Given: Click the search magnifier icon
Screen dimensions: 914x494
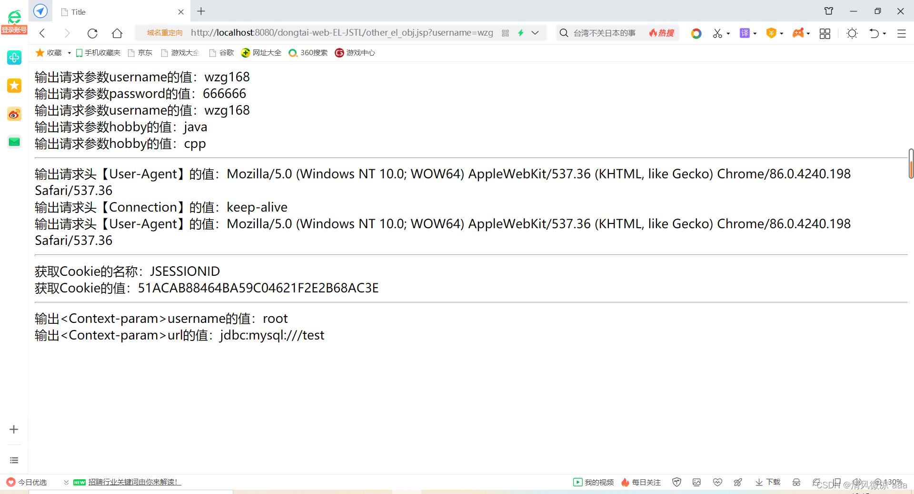Looking at the screenshot, I should (564, 33).
